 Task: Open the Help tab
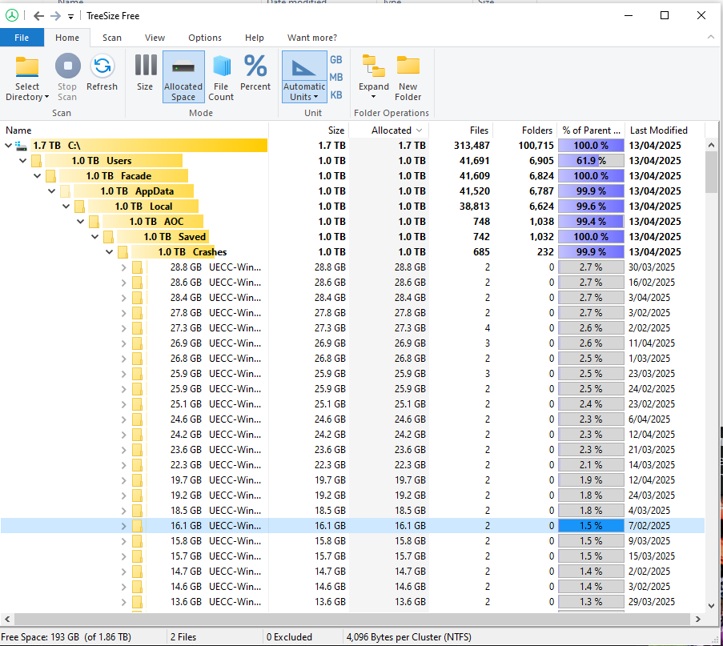pyautogui.click(x=255, y=38)
